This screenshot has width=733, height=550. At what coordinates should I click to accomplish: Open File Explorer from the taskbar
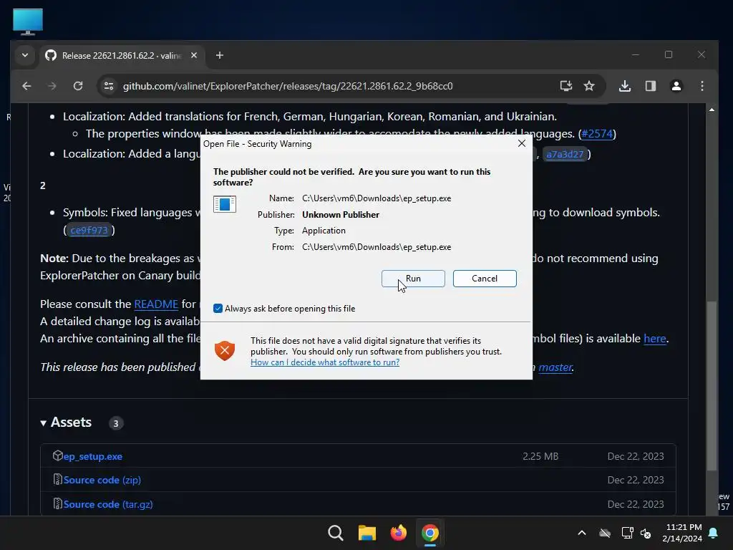pyautogui.click(x=367, y=533)
